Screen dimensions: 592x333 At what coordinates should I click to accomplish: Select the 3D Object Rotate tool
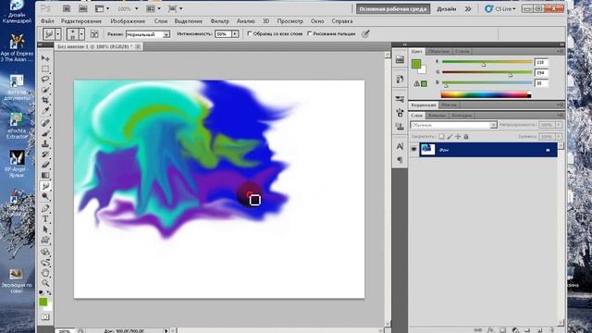[45, 252]
